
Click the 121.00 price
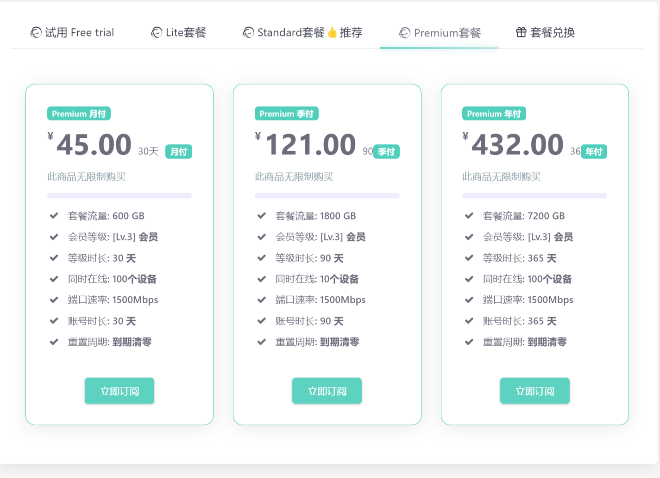tap(311, 145)
